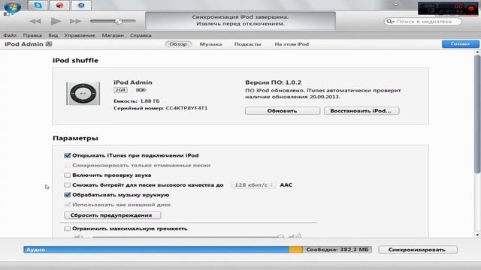The width and height of the screenshot is (481, 270).
Task: Click Сбросить предупреждения button
Action: click(113, 215)
